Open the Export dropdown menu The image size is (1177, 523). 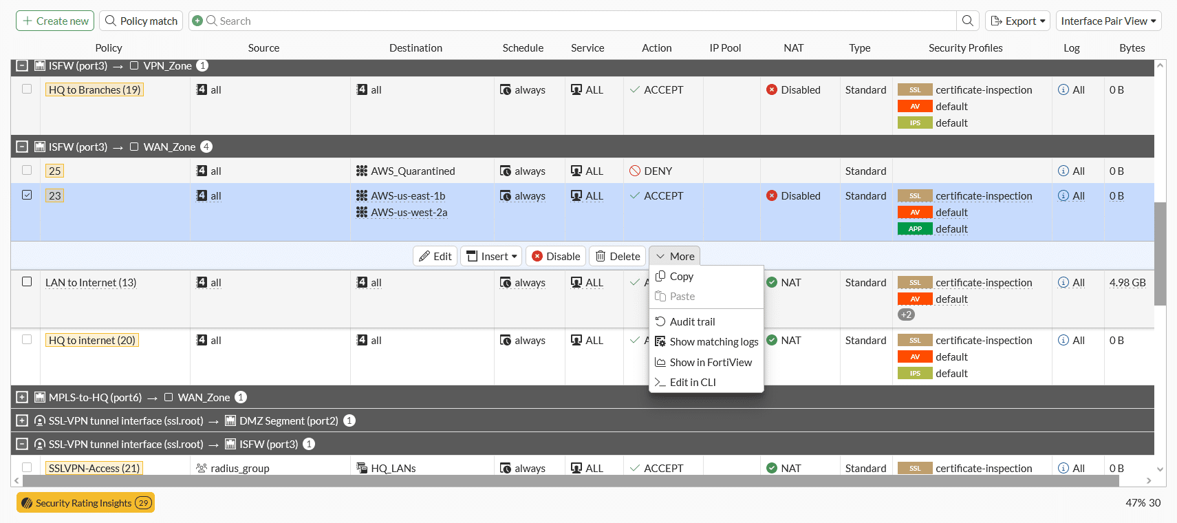(x=1017, y=21)
